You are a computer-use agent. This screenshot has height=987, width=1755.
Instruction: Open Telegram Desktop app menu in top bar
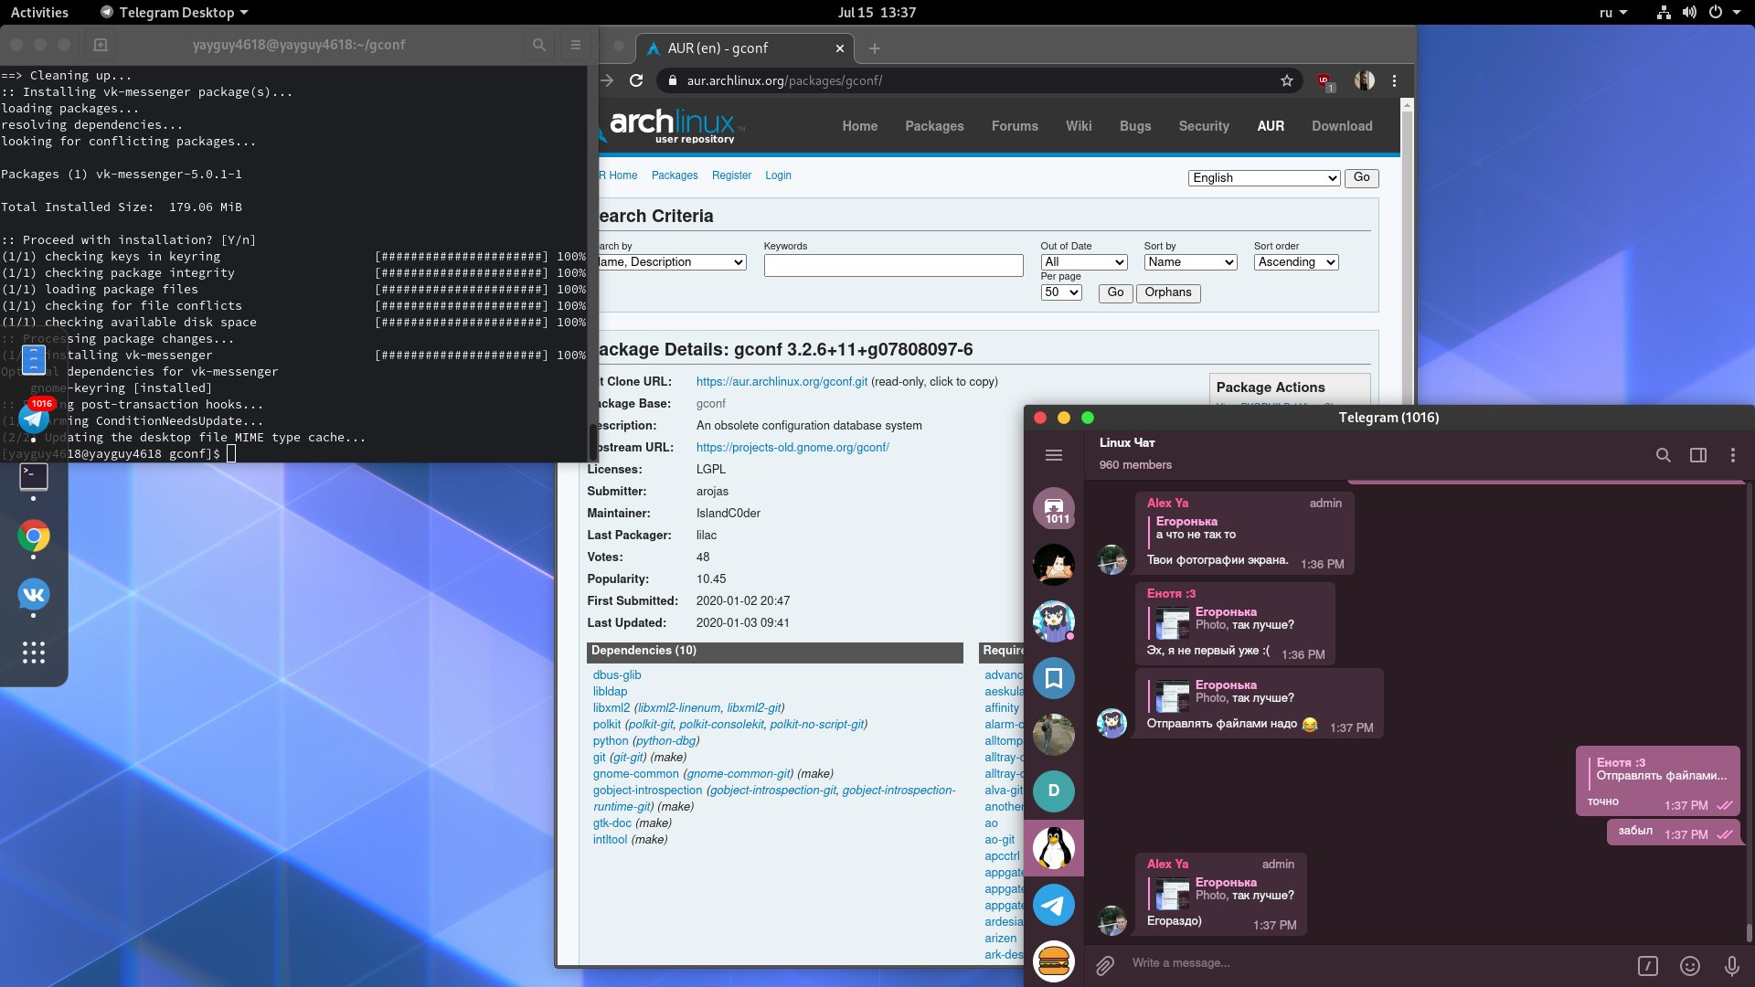(x=174, y=13)
